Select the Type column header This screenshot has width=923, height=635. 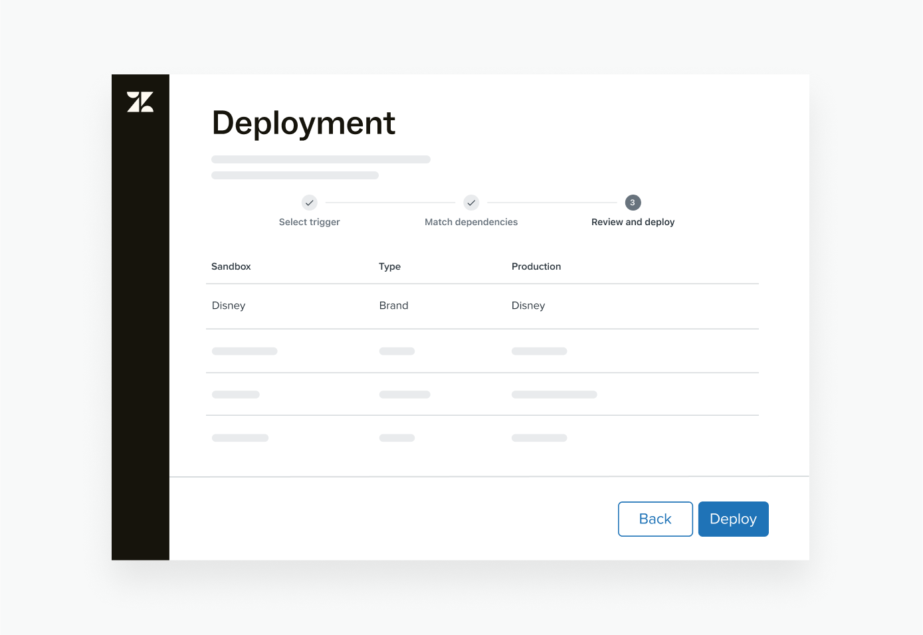click(x=389, y=266)
